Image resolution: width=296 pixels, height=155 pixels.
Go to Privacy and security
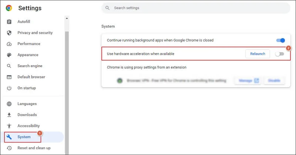(35, 33)
